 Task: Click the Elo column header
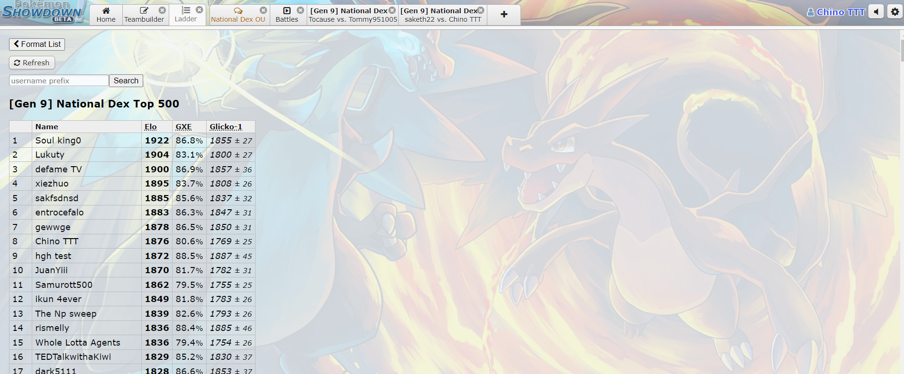151,126
